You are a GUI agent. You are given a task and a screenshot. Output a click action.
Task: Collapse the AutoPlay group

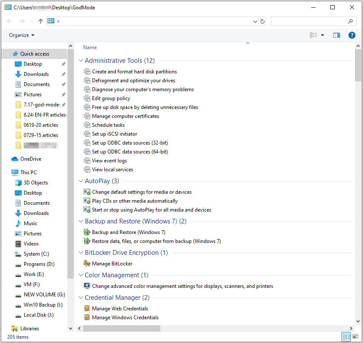(81, 181)
